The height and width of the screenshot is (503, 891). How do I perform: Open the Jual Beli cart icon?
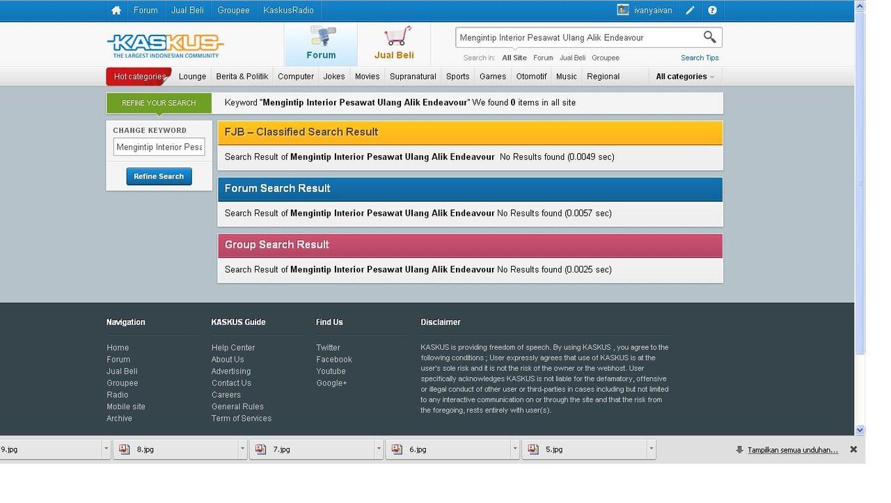[397, 36]
